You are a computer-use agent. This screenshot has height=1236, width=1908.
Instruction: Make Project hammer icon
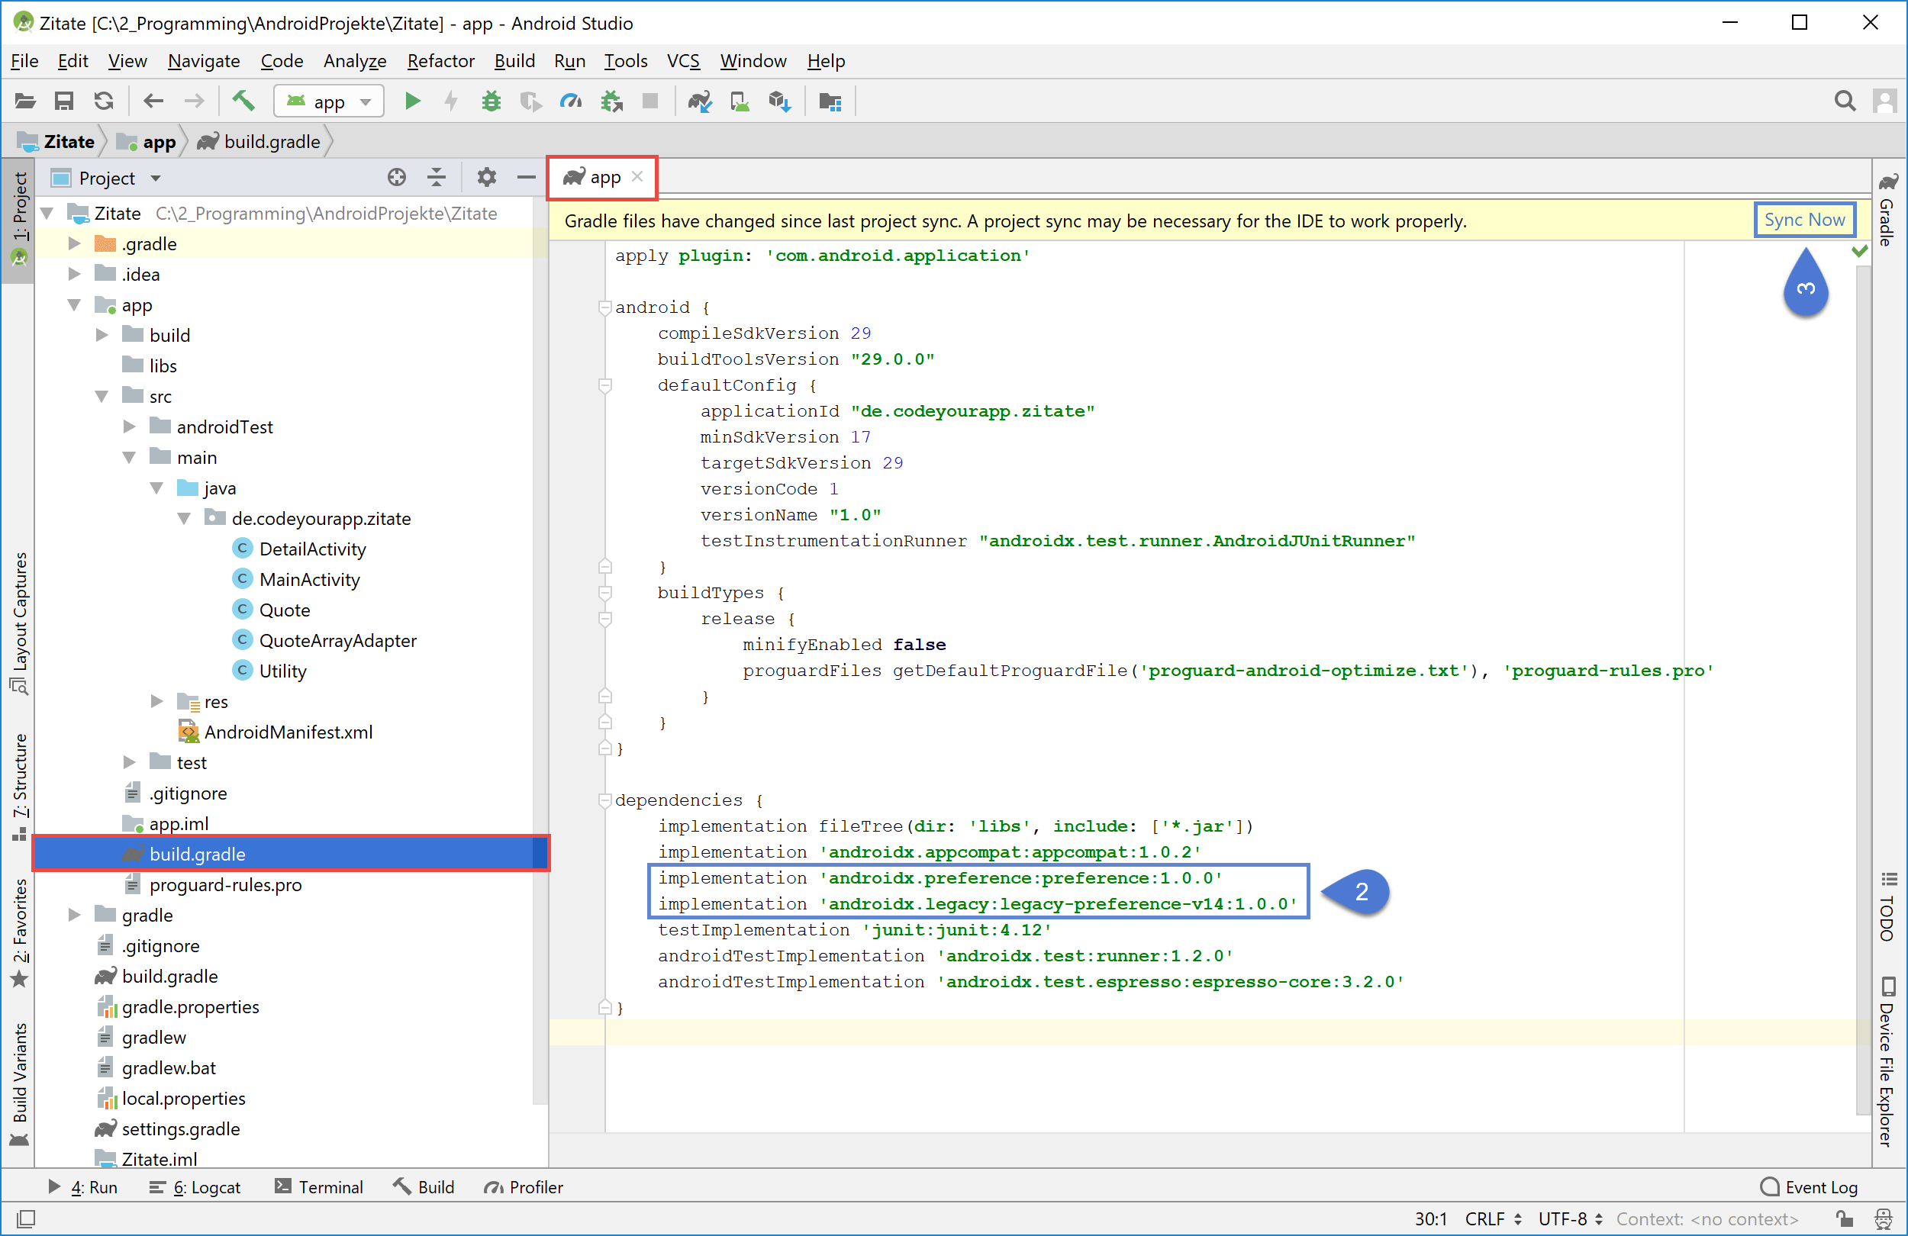tap(243, 101)
